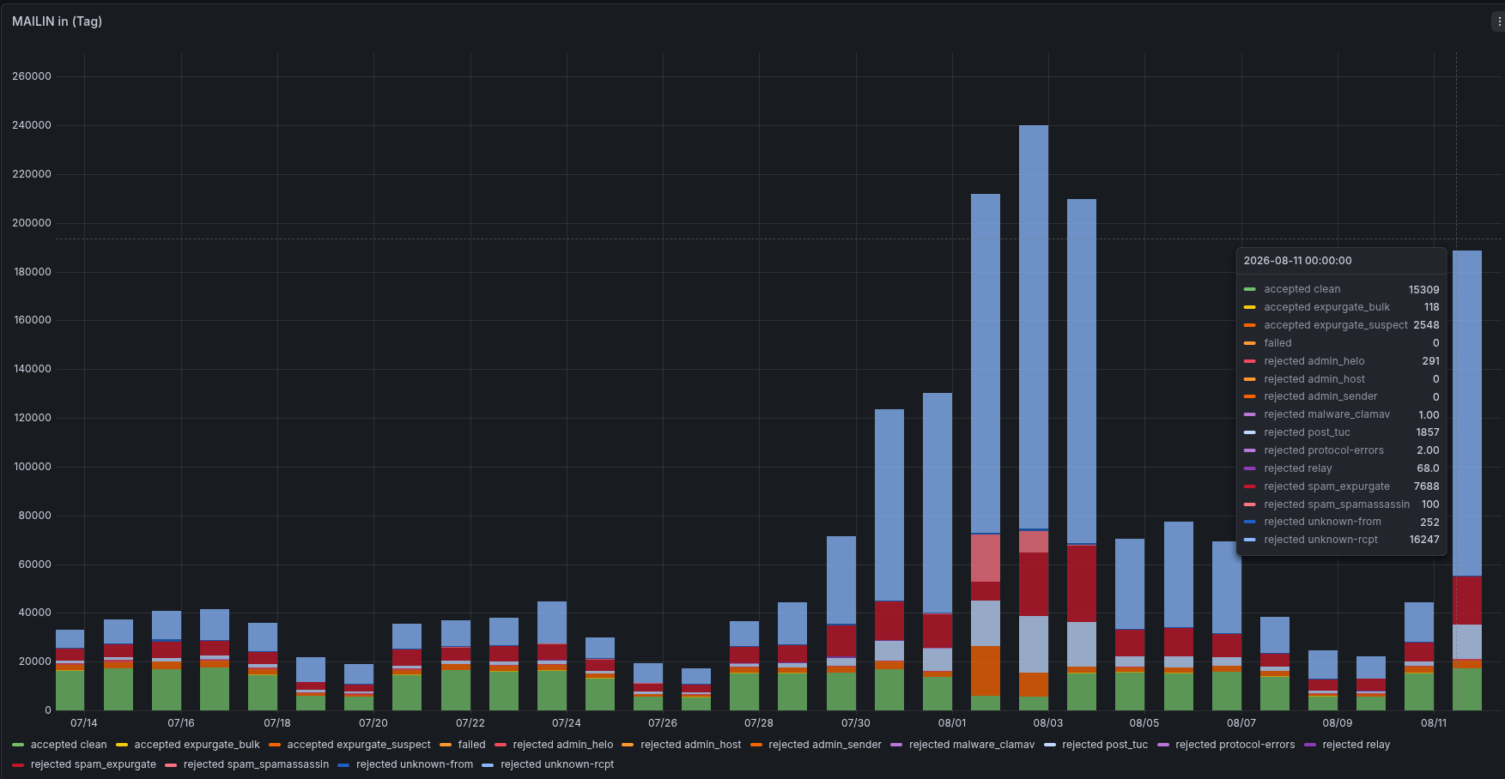Click the 07/24 bar in chart
Viewport: 1505px width, 779px height.
[552, 655]
